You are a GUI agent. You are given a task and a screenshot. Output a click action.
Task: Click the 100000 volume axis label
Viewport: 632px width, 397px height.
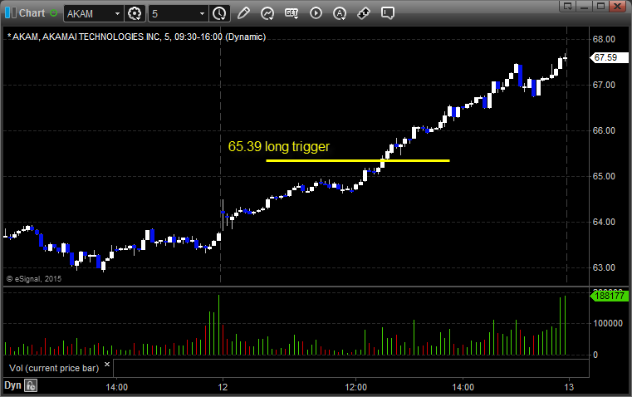pyautogui.click(x=608, y=323)
